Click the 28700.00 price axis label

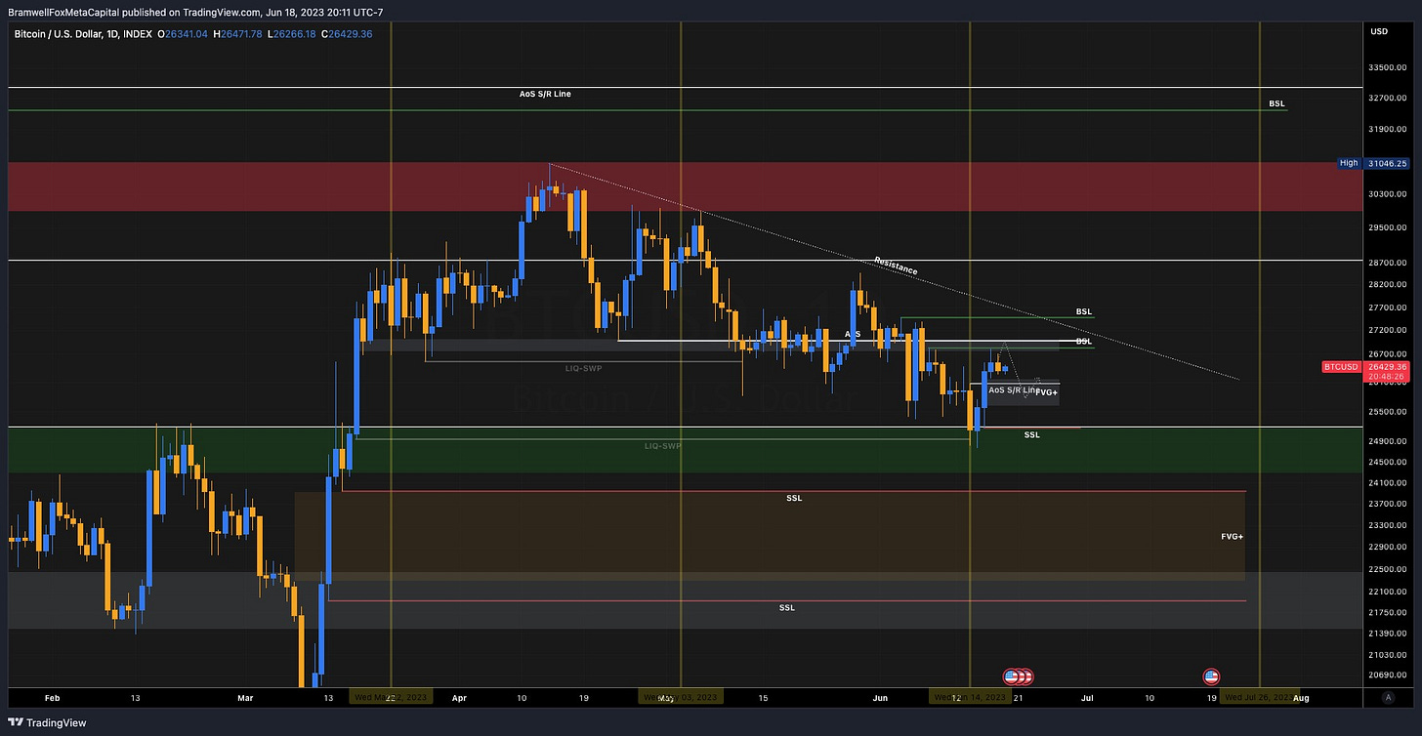click(x=1388, y=264)
